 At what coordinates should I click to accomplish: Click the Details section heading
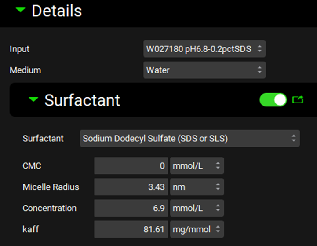[57, 10]
